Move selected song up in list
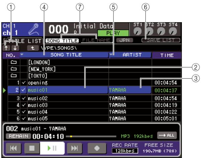 [6, 48]
